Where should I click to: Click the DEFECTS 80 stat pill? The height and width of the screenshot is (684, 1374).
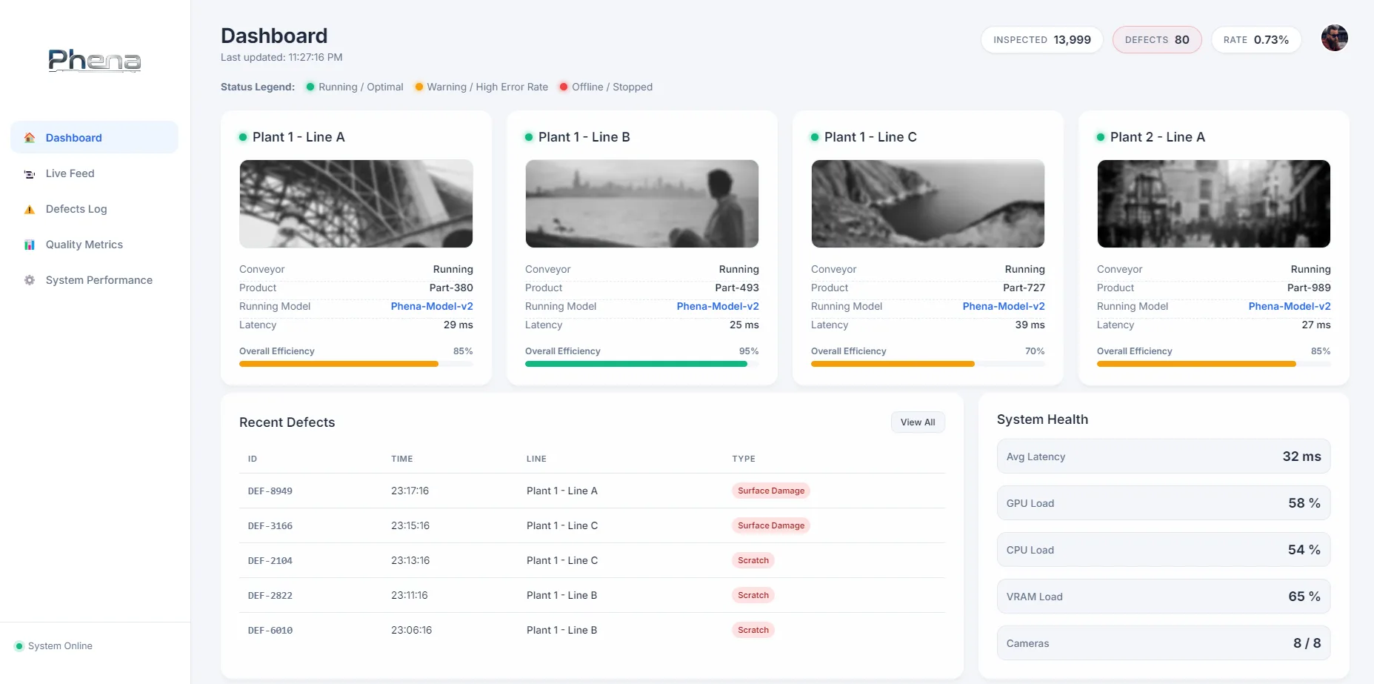[1156, 39]
